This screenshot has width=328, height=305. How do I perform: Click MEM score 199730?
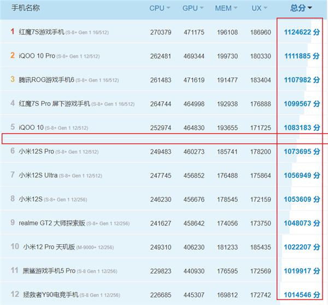point(227,56)
